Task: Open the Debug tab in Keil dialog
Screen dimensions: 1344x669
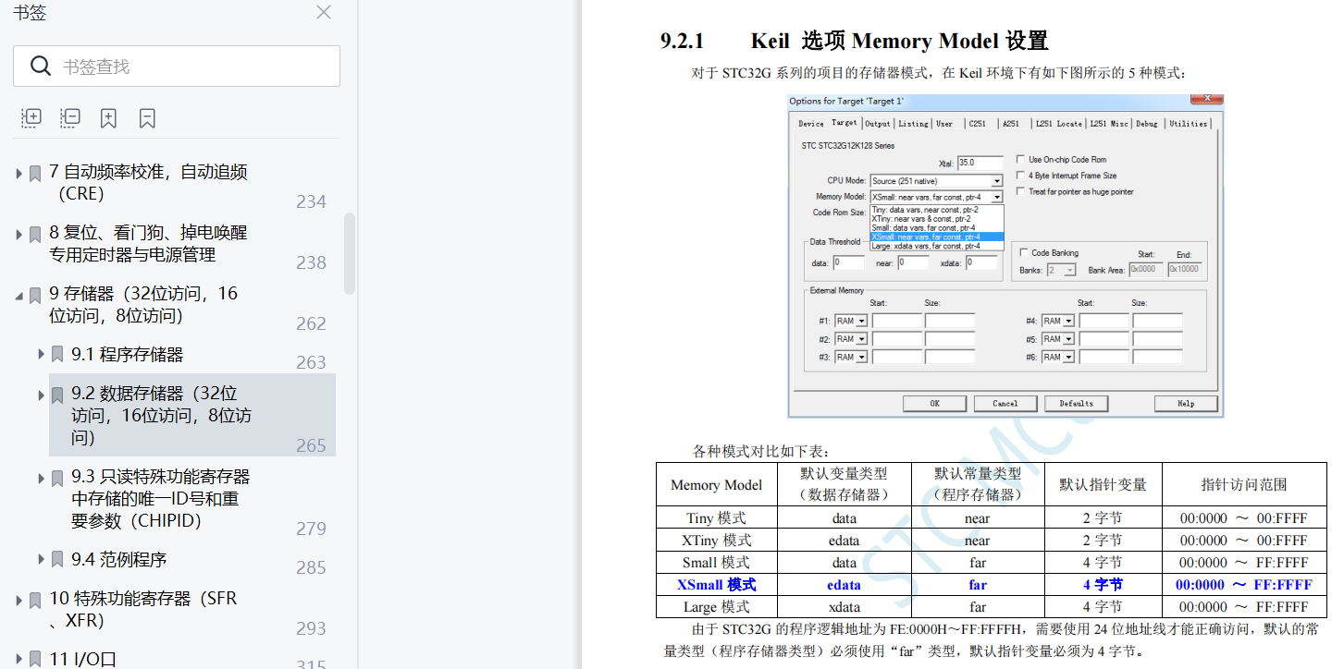Action: [1147, 124]
